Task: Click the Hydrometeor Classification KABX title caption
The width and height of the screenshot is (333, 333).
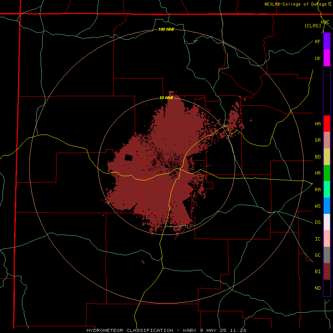Action: tap(166, 330)
